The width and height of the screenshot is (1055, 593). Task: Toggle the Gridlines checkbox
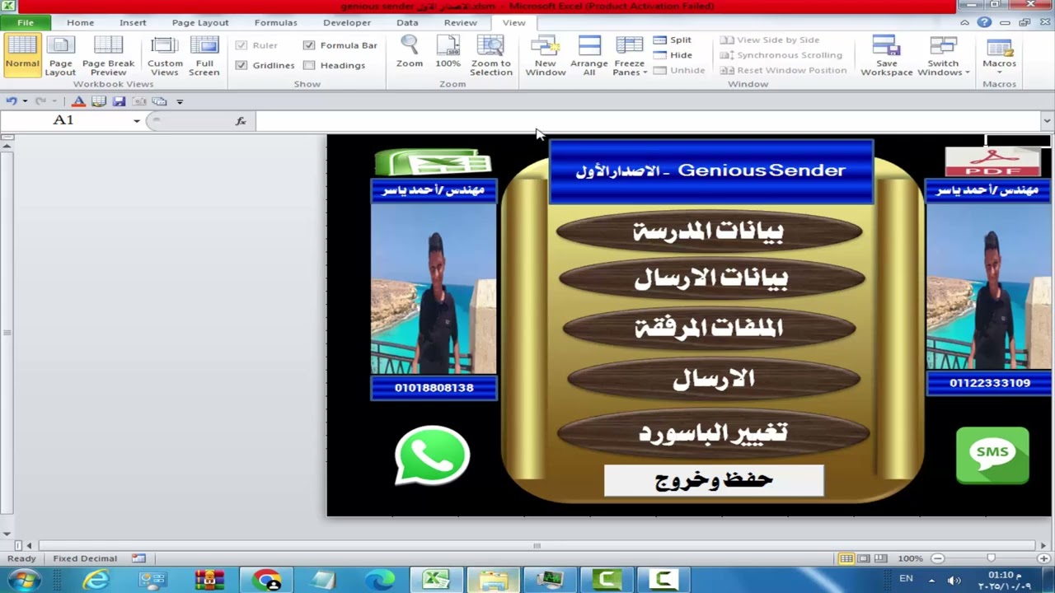[241, 65]
